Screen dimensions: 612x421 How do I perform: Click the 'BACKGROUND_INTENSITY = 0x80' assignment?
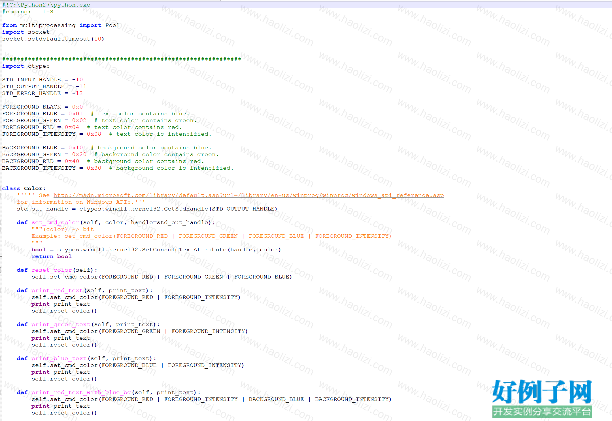coord(52,168)
